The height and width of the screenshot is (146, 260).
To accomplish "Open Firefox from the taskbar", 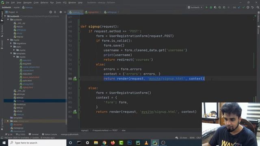I will click(x=113, y=143).
